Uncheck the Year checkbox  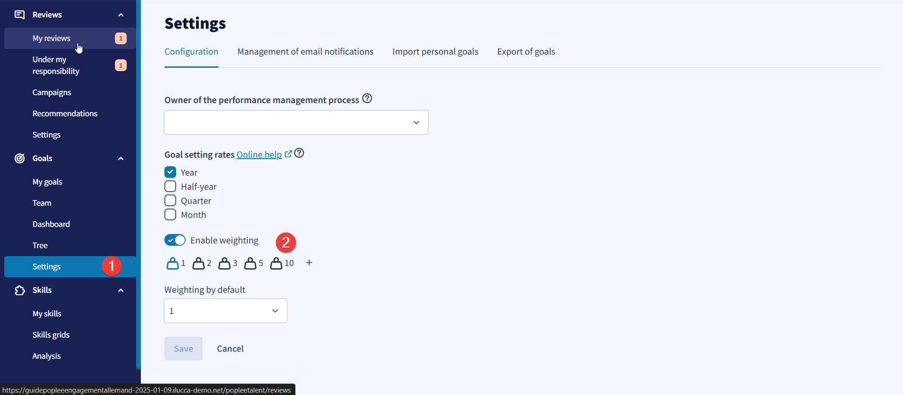[171, 172]
